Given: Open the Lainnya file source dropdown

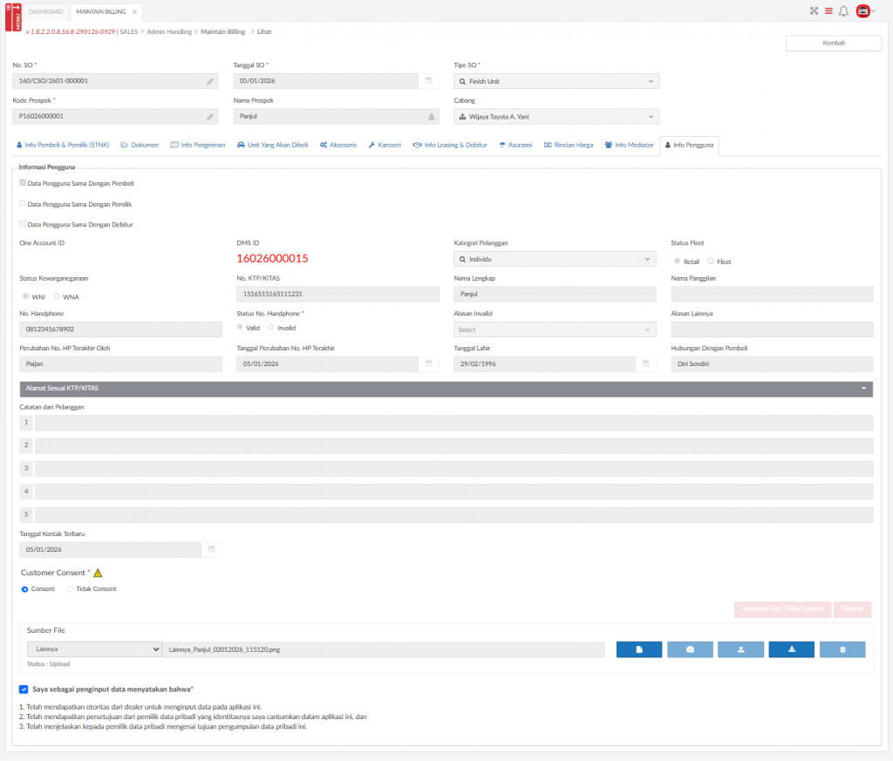Looking at the screenshot, I should (94, 649).
